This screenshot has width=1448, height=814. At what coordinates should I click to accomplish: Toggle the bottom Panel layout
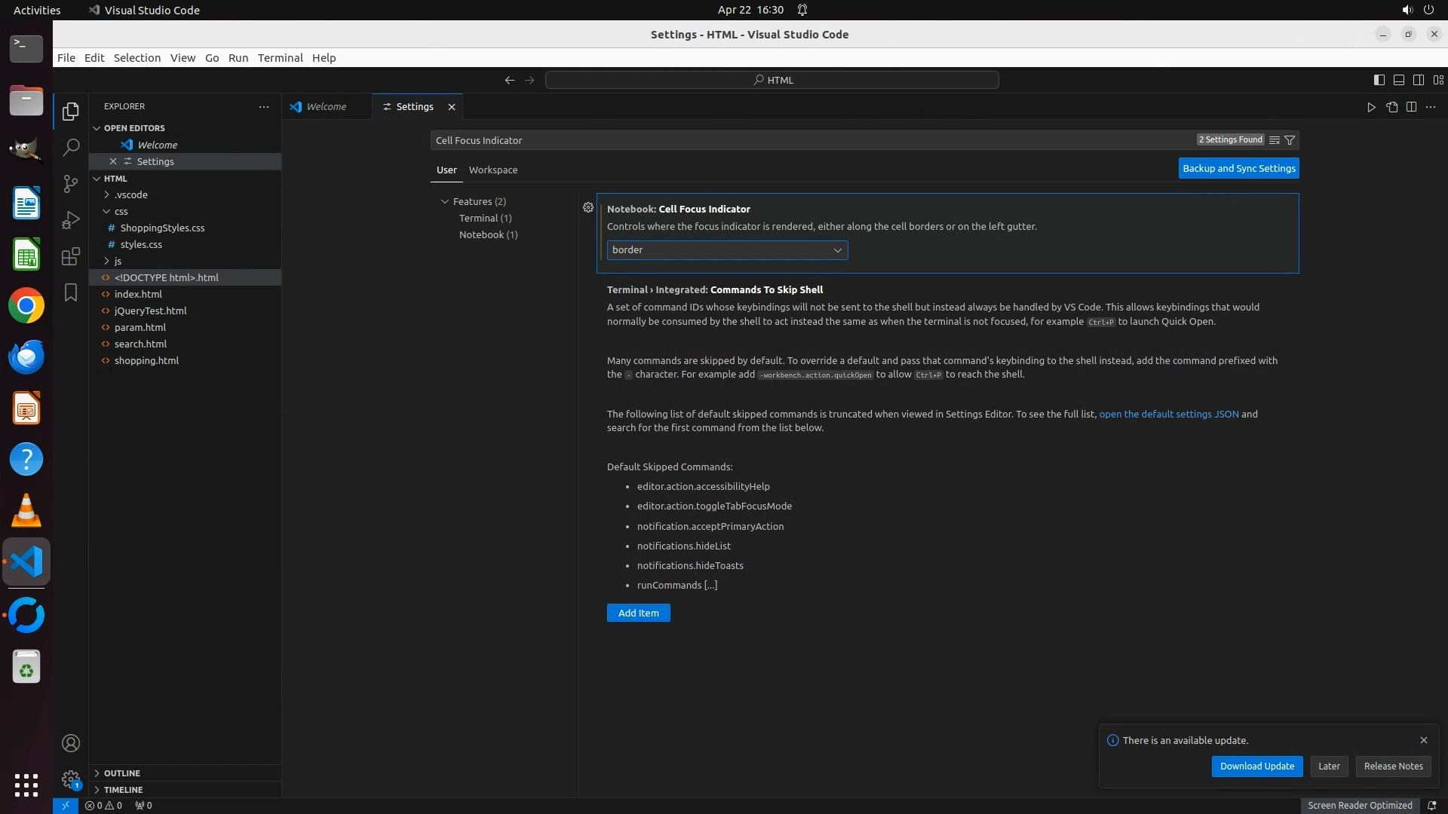1398,80
